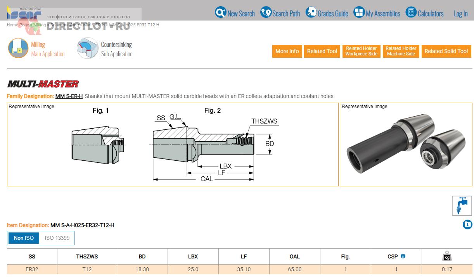Open Related Holder Machine Side
Image resolution: width=474 pixels, height=277 pixels.
point(401,51)
